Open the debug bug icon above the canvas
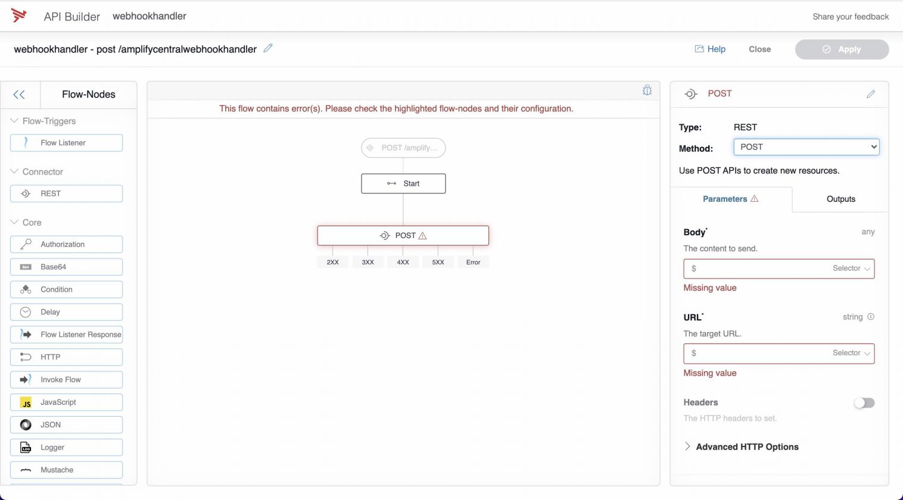The height and width of the screenshot is (500, 903). click(x=647, y=90)
